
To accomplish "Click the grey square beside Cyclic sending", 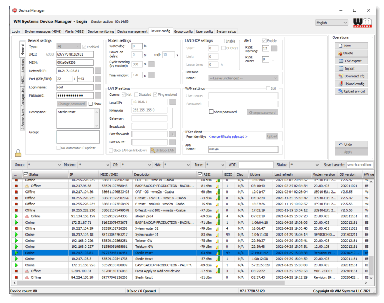I will 151,64.
